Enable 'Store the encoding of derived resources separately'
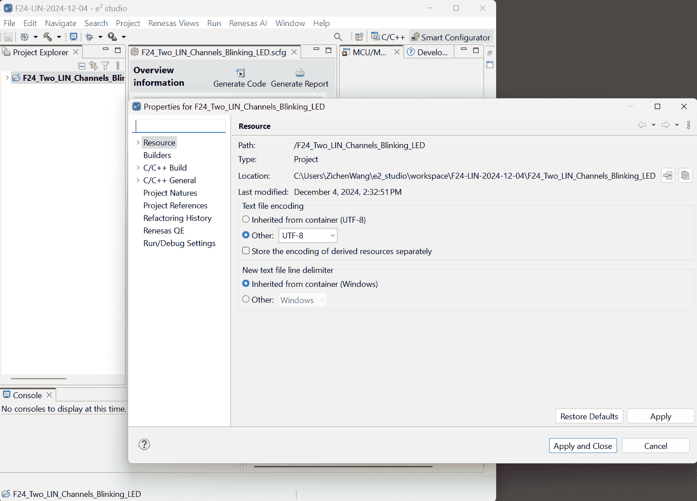Image resolution: width=697 pixels, height=501 pixels. click(246, 251)
